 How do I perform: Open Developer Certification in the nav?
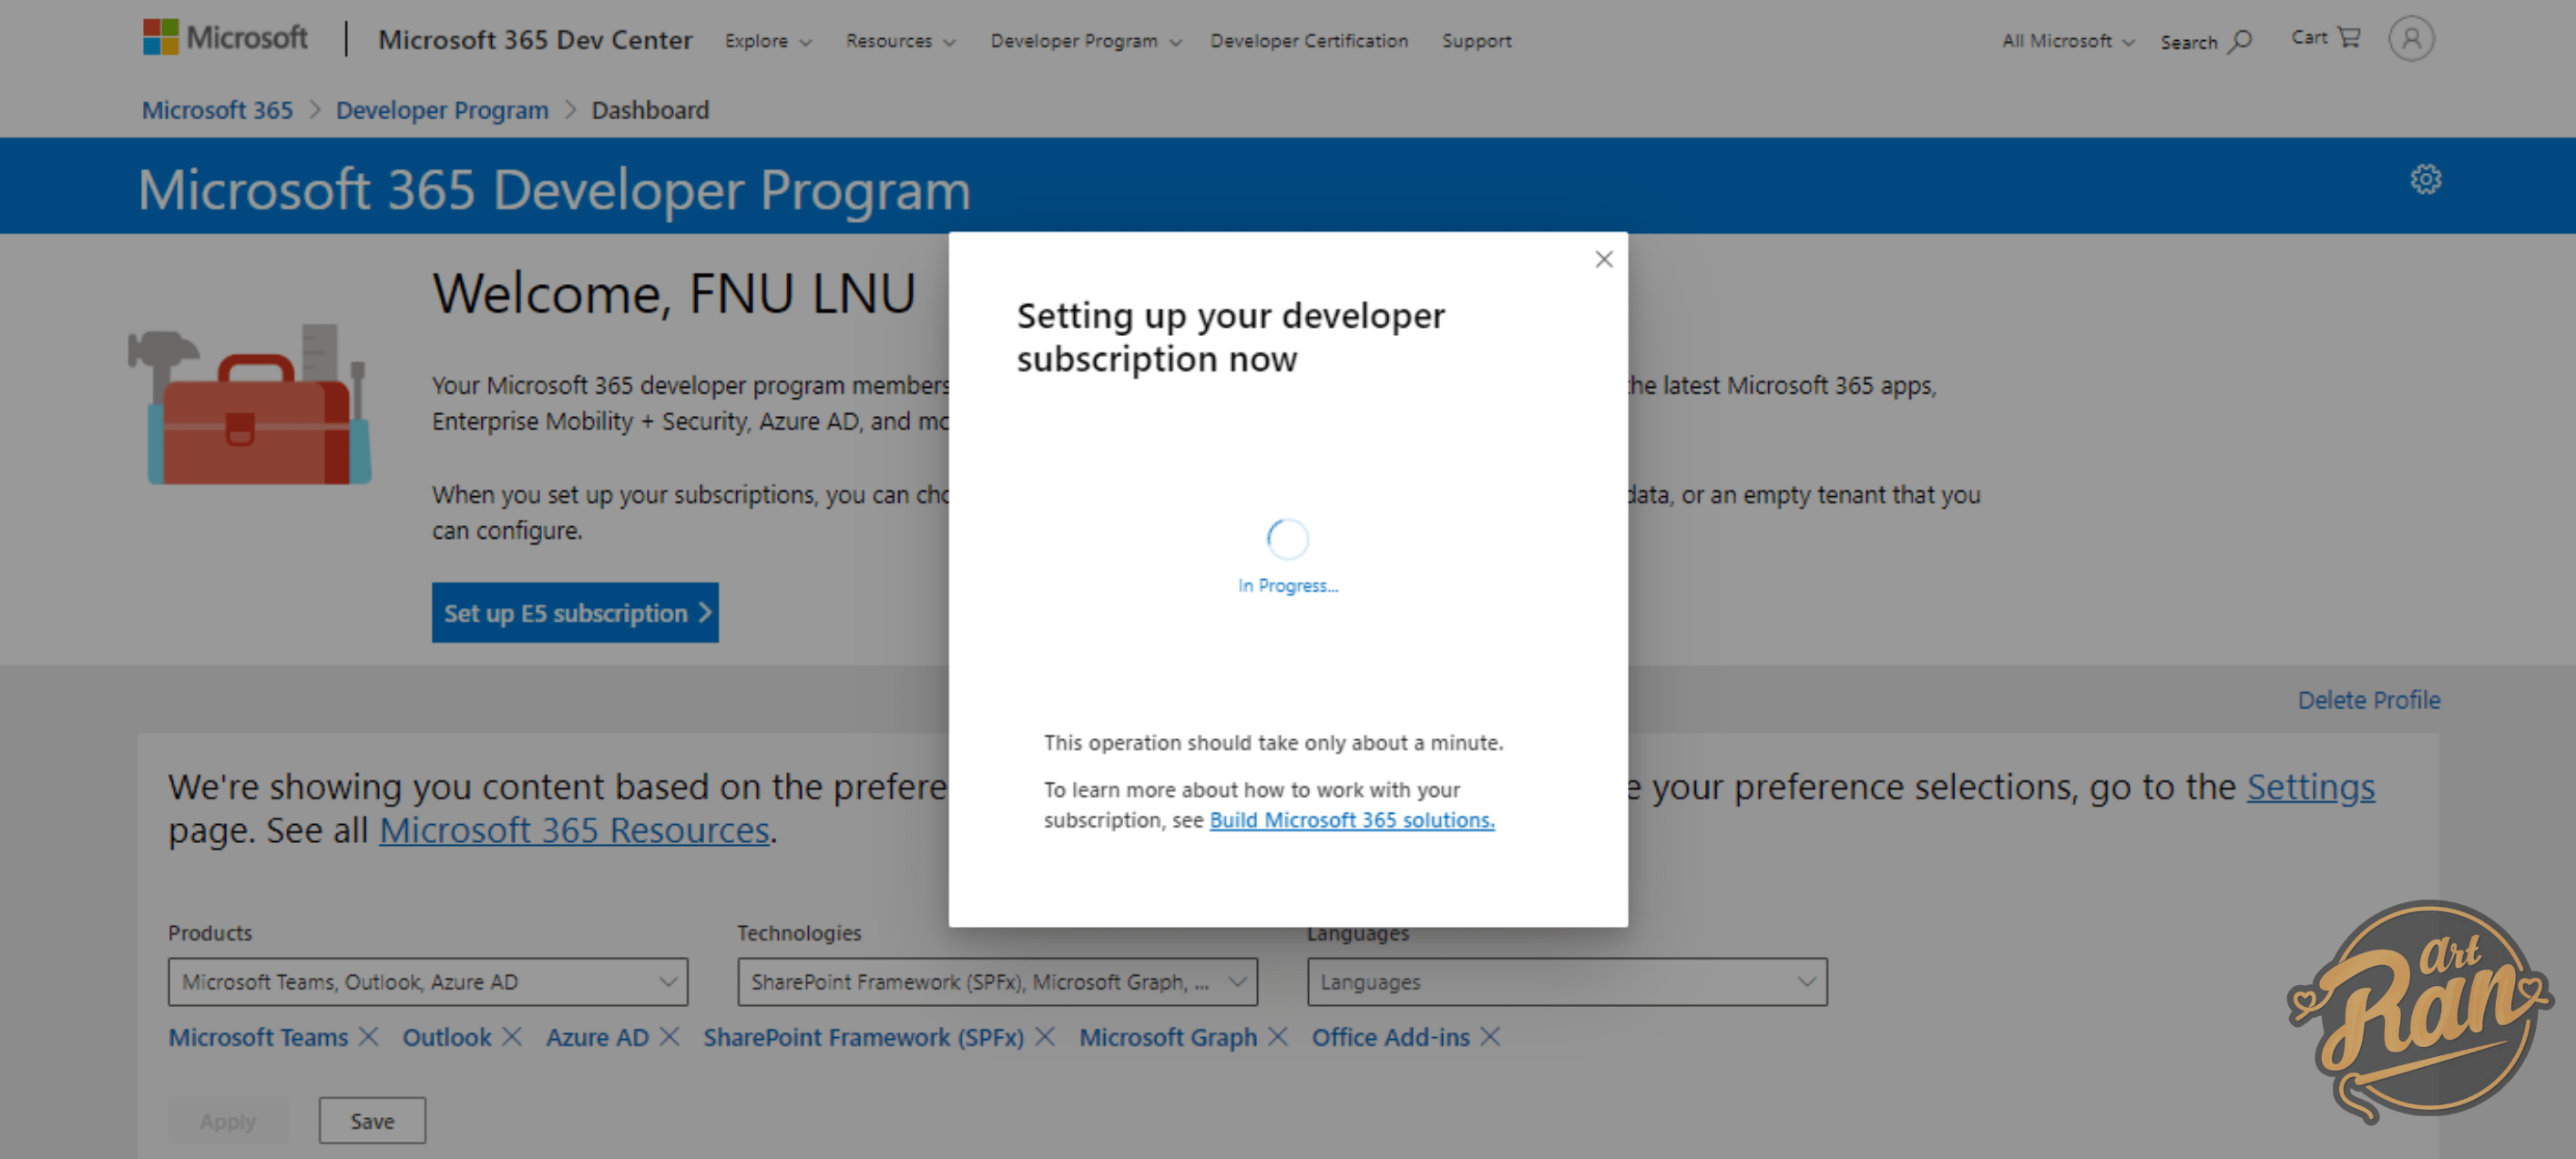point(1308,41)
